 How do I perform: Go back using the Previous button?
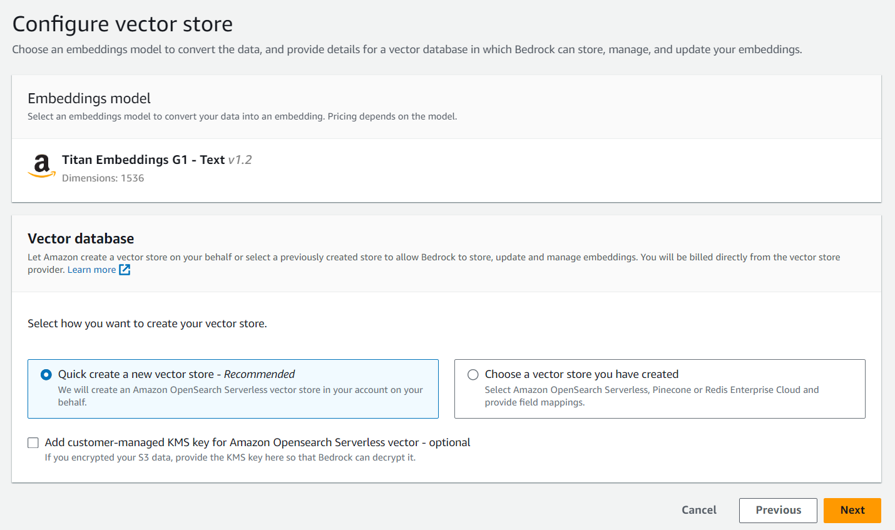pos(778,510)
